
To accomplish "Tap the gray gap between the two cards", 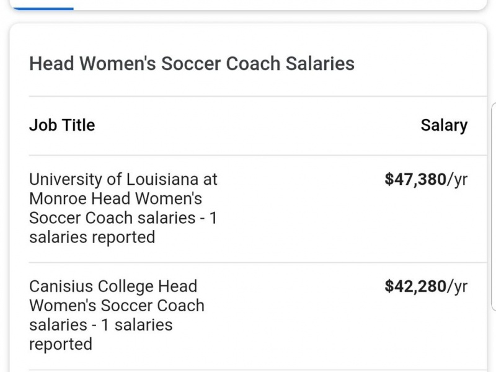I will click(248, 17).
